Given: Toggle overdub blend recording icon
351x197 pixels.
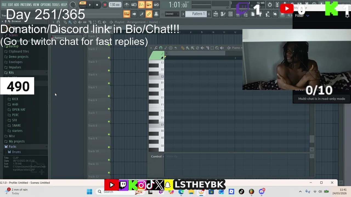Looking at the screenshot, I should pos(149,5).
